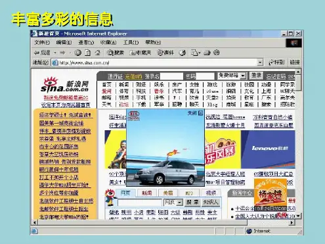This screenshot has width=325, height=244.
Task: Switch to the MP3 search tab
Action: [x=189, y=193]
